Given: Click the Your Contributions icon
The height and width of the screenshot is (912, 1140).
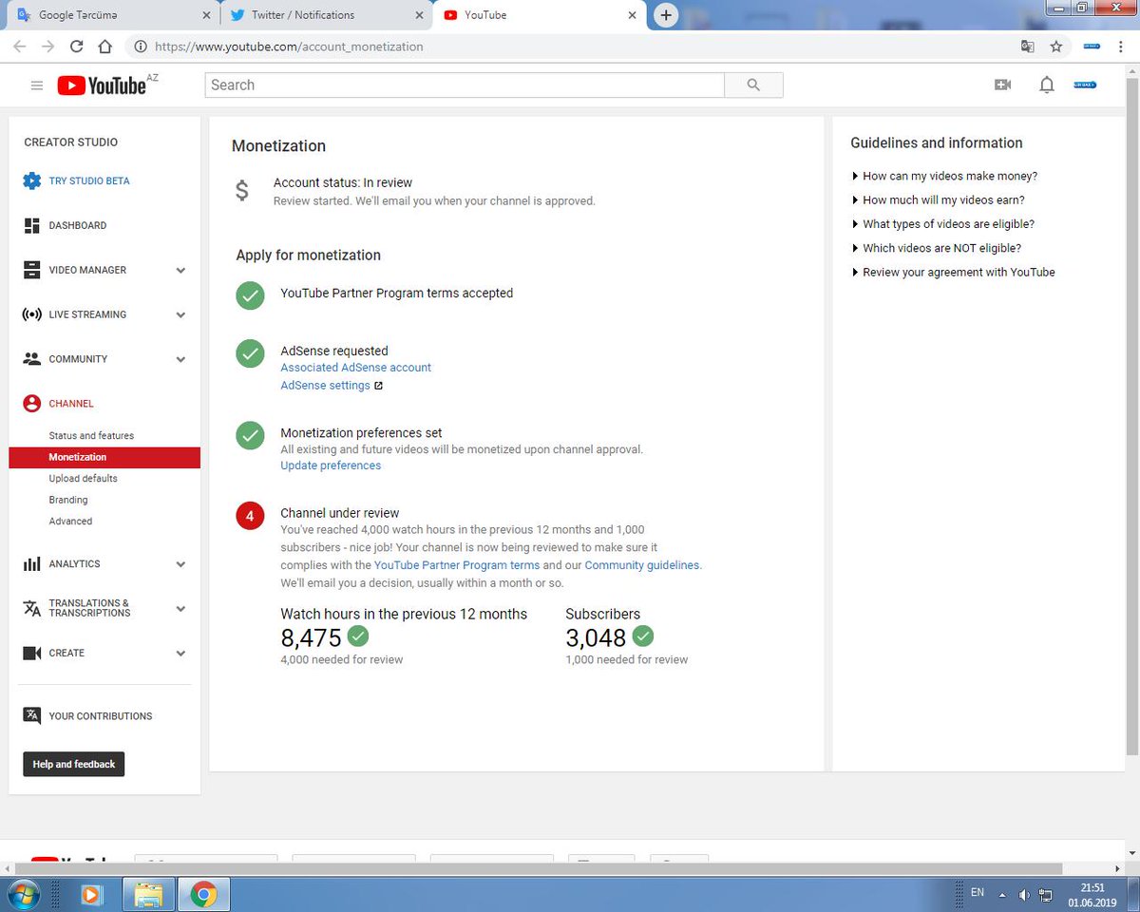Looking at the screenshot, I should pyautogui.click(x=31, y=716).
